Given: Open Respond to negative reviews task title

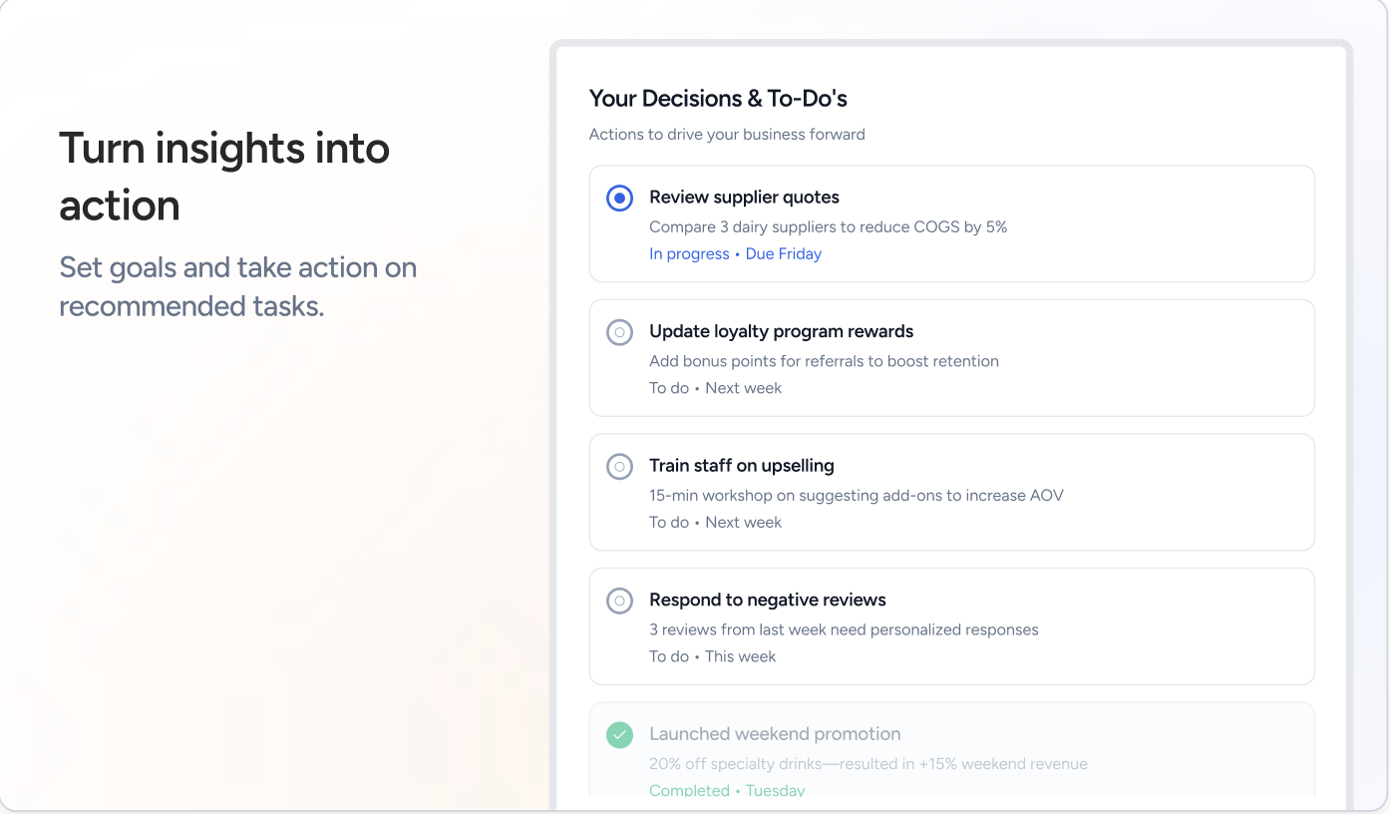Looking at the screenshot, I should click(x=767, y=600).
